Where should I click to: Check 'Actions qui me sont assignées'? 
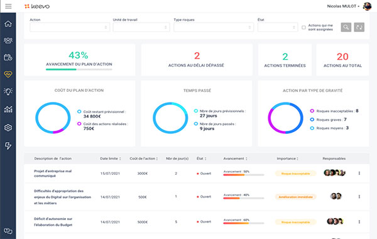(x=303, y=28)
